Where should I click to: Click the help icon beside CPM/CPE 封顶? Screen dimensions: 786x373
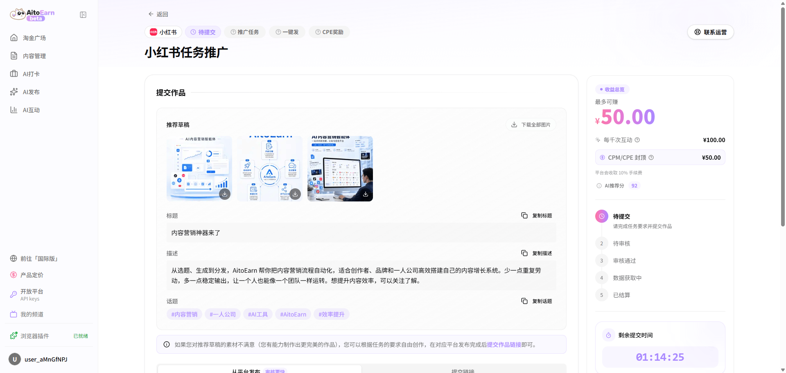[x=651, y=158]
